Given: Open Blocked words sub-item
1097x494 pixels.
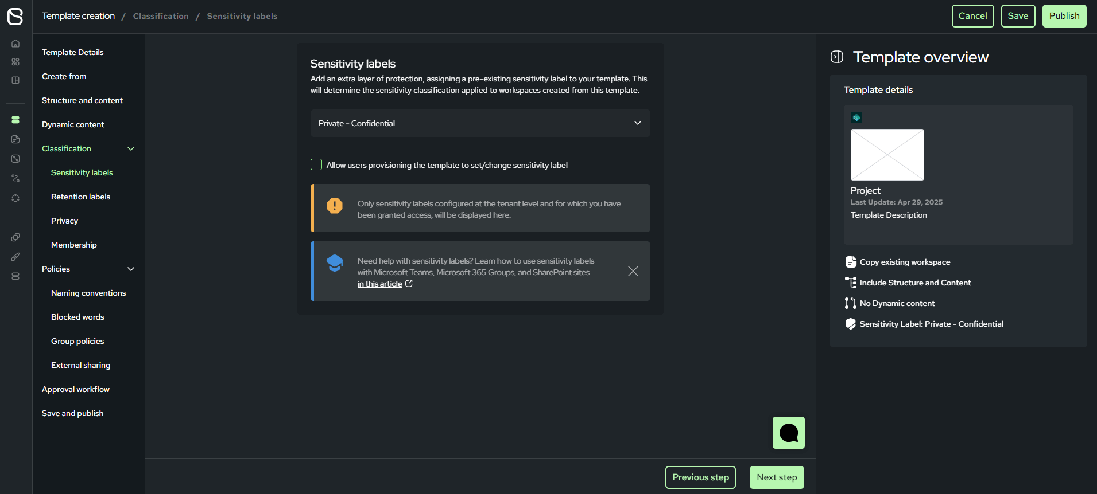Looking at the screenshot, I should [x=77, y=317].
